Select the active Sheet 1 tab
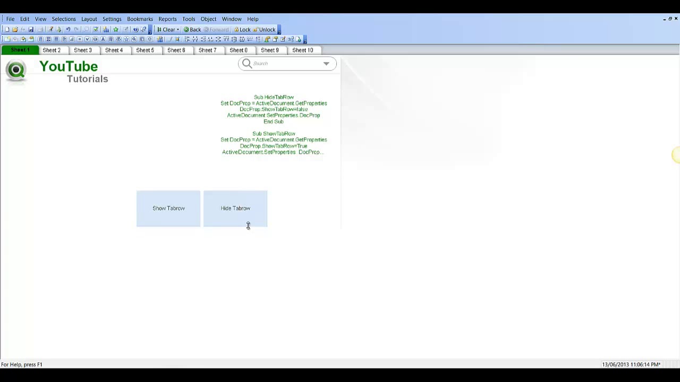 click(20, 50)
